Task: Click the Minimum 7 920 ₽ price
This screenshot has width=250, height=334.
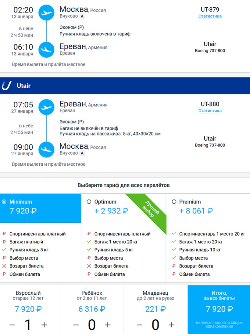Action: 23,211
